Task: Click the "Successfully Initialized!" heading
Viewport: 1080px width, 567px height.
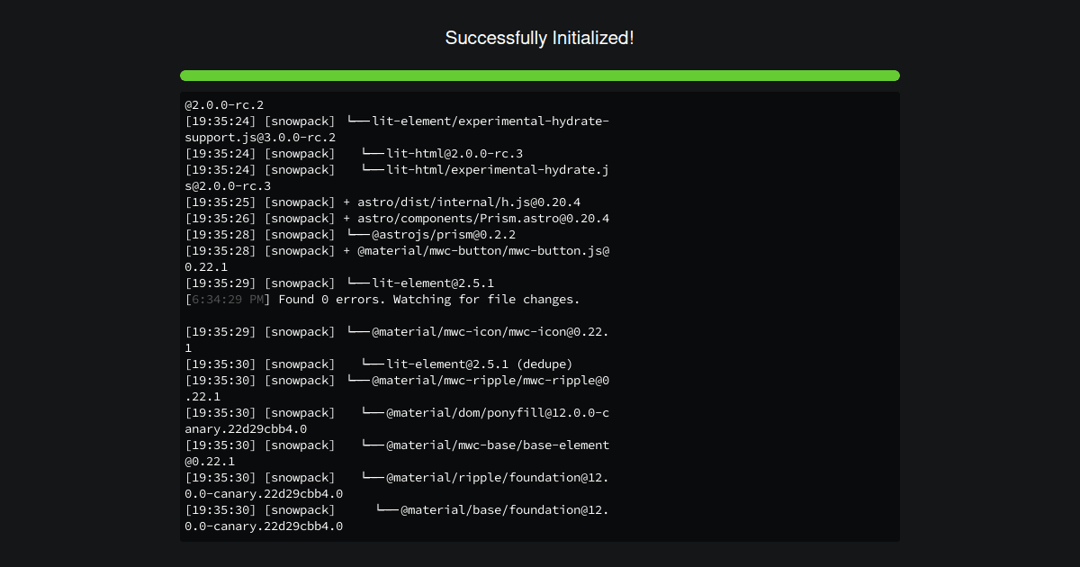Action: tap(539, 38)
